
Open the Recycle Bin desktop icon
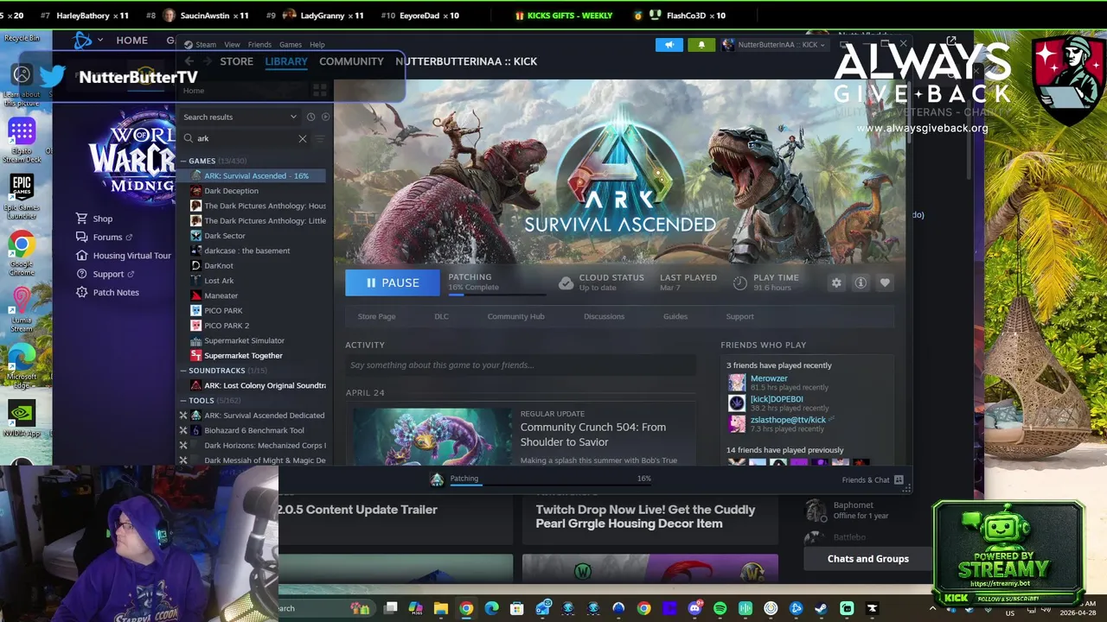click(22, 37)
